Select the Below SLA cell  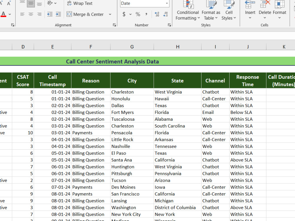coord(248,112)
